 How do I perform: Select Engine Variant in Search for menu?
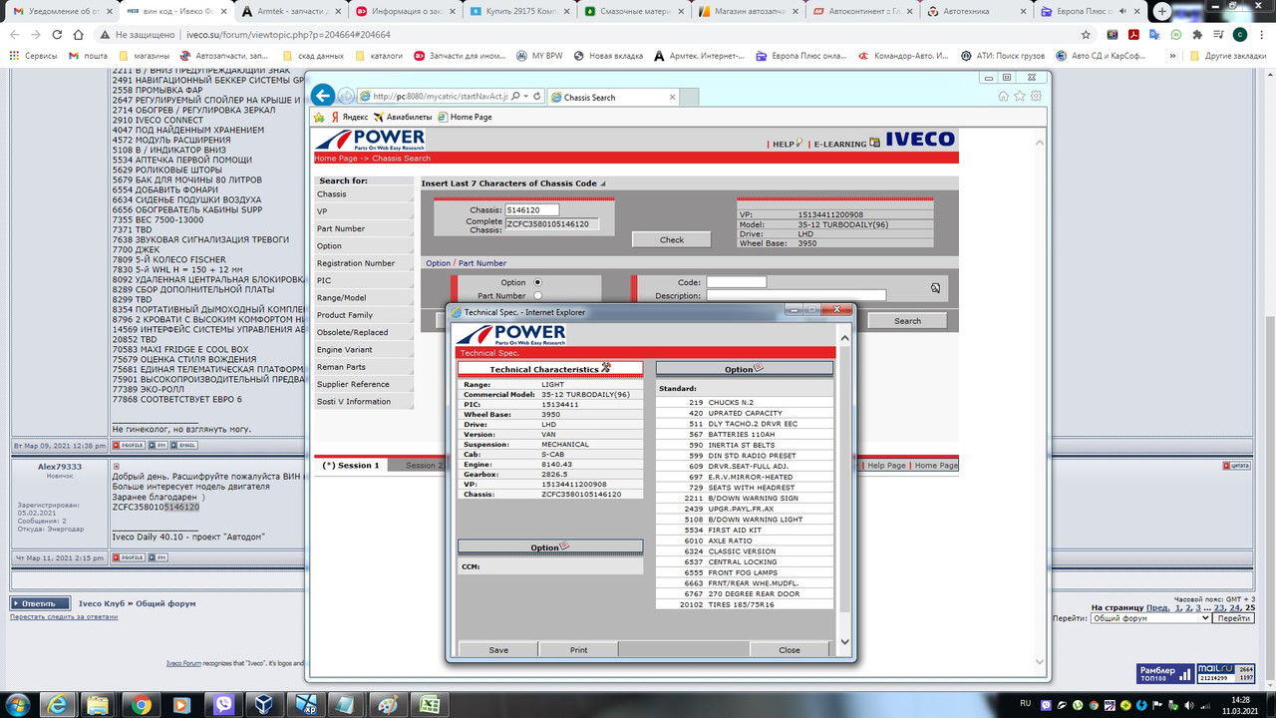point(344,350)
